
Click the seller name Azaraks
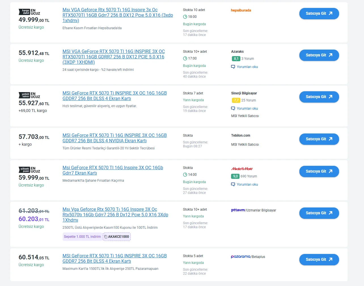(x=237, y=52)
